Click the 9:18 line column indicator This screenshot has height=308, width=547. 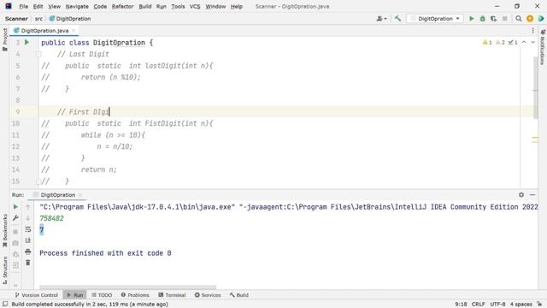click(461, 305)
